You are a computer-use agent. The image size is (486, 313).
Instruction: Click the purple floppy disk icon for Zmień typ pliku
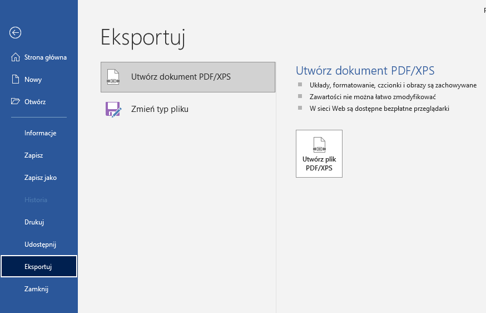coord(113,109)
